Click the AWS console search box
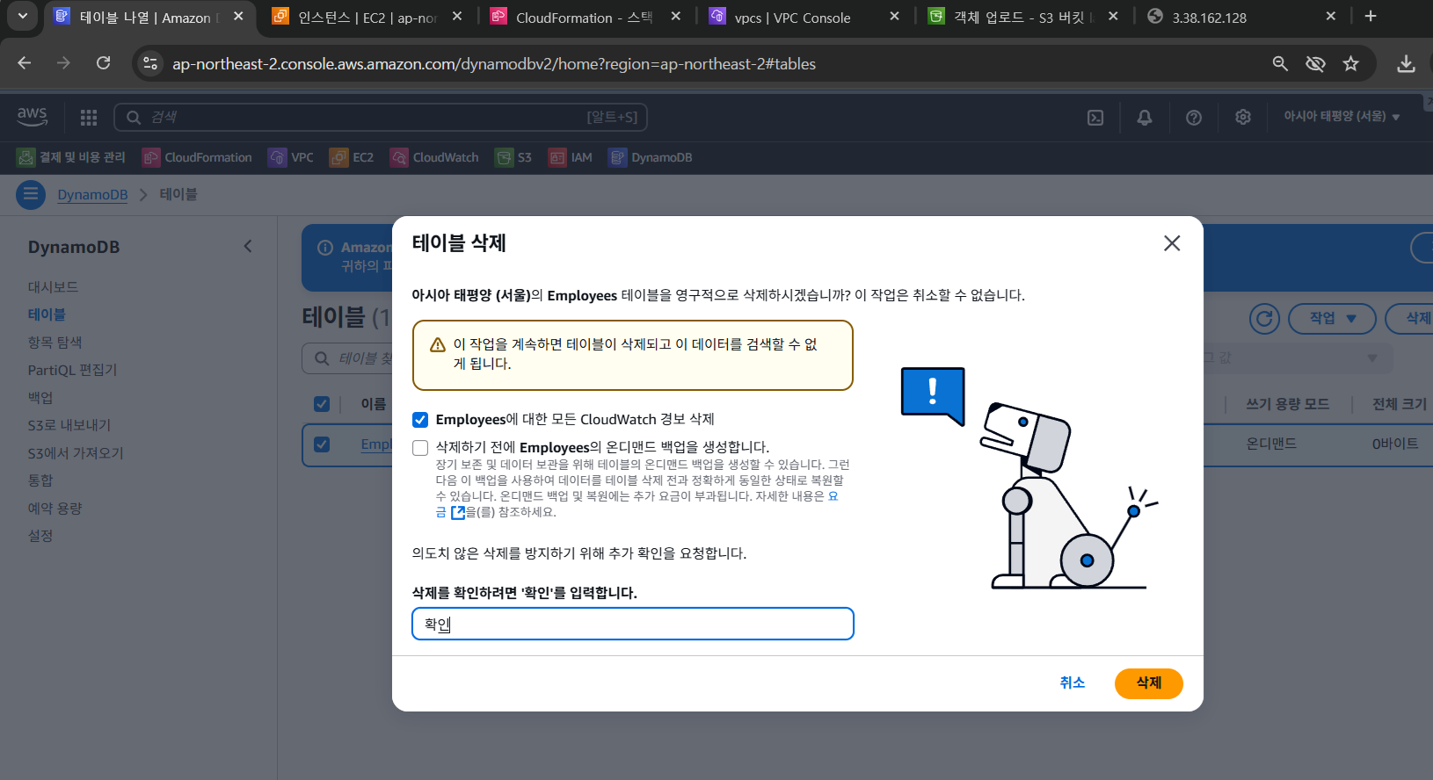The height and width of the screenshot is (780, 1433). coord(381,117)
